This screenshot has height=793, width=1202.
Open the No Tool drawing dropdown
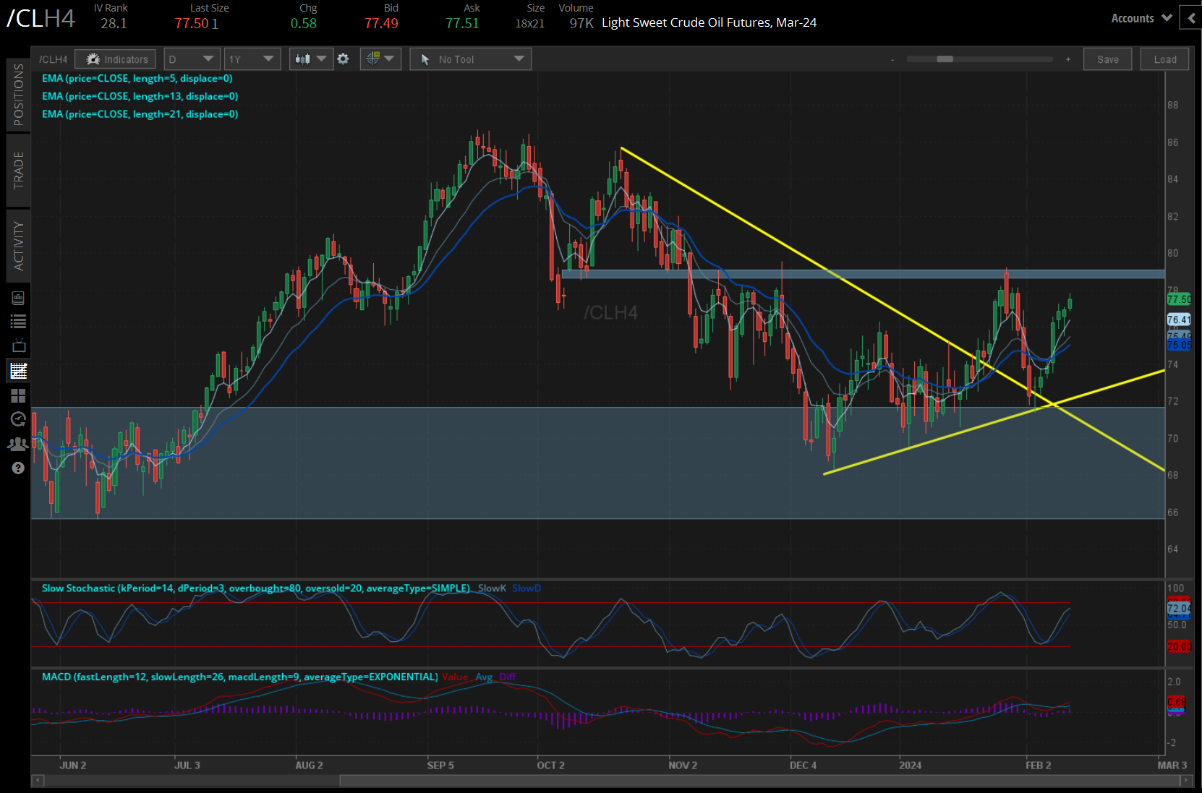pyautogui.click(x=470, y=59)
